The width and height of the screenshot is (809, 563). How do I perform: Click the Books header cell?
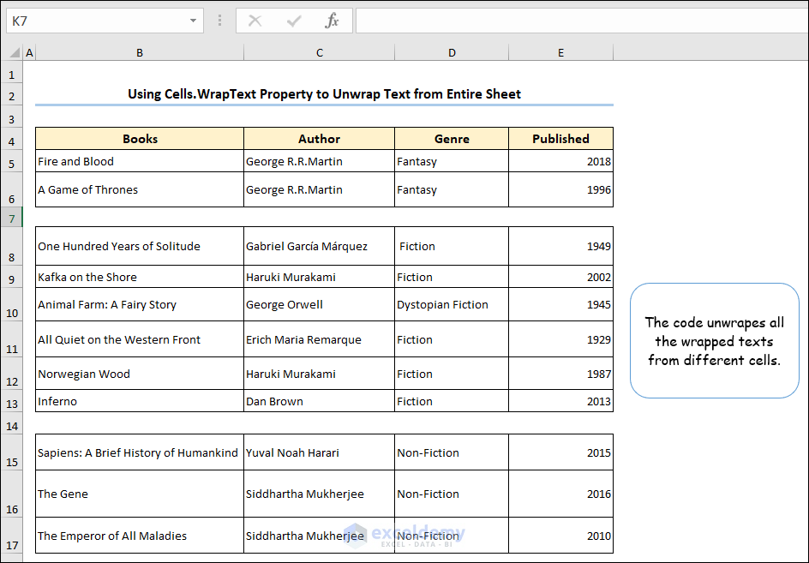140,139
